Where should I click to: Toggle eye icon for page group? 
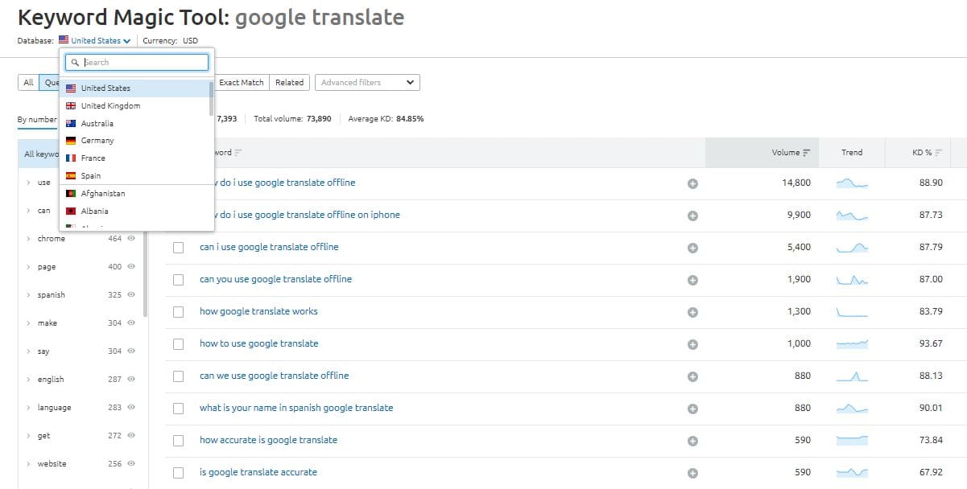(131, 266)
